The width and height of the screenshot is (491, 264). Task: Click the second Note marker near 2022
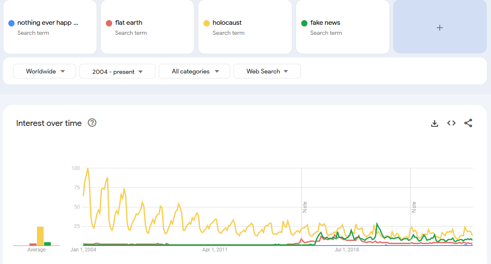click(414, 207)
